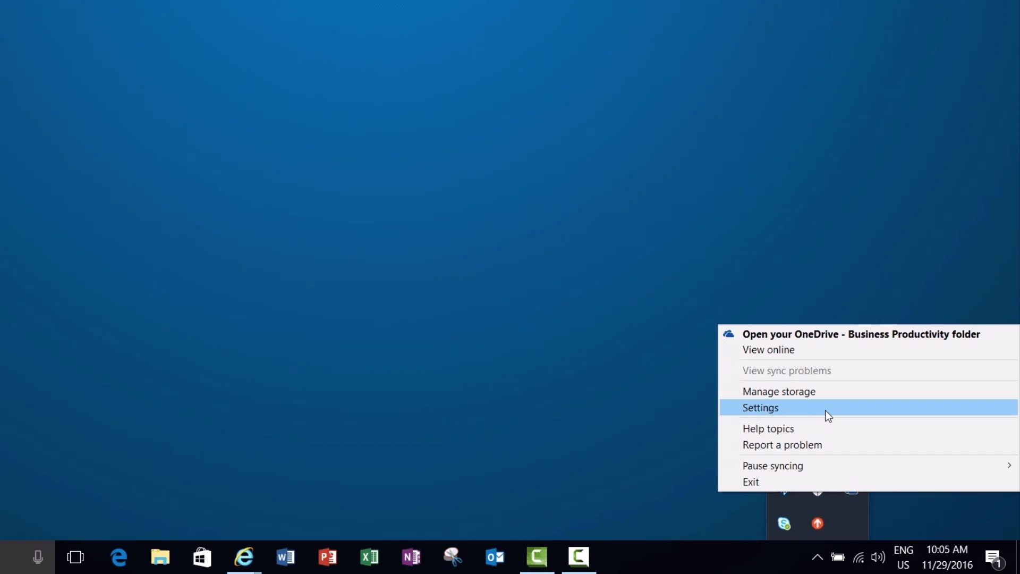The width and height of the screenshot is (1020, 574).
Task: Open File Explorer from the taskbar
Action: pyautogui.click(x=160, y=557)
